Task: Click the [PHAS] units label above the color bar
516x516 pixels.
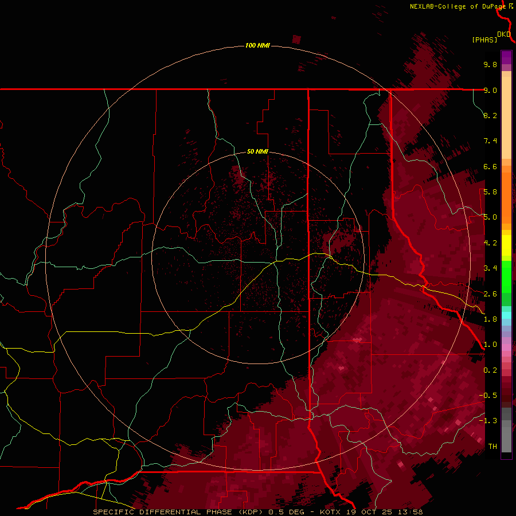Action: 484,40
